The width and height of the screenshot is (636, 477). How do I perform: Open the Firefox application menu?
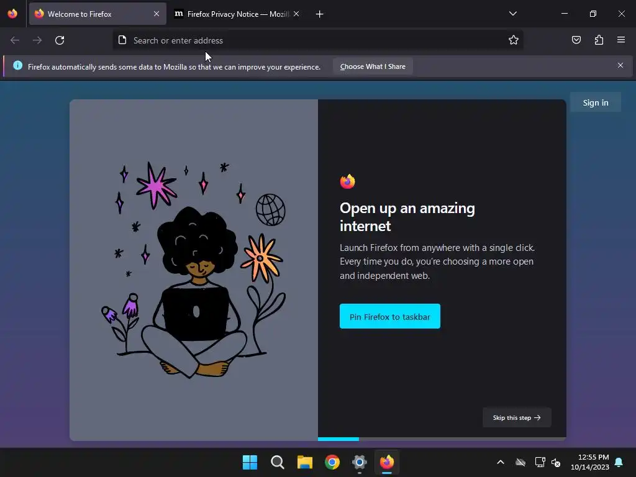621,40
